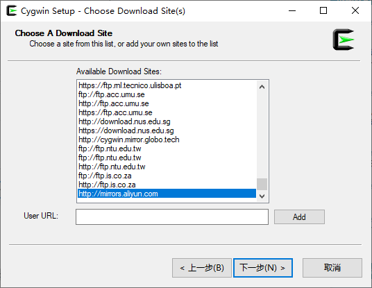Click the scroll down arrow of the site list
The height and width of the screenshot is (288, 372).
pos(262,196)
